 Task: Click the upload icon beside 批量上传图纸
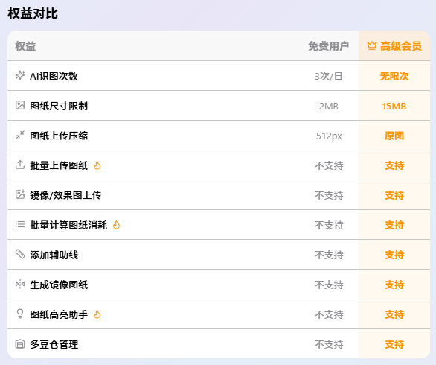[x=20, y=165]
